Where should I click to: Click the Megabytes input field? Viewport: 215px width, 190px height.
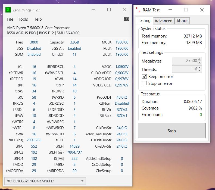tap(185, 61)
